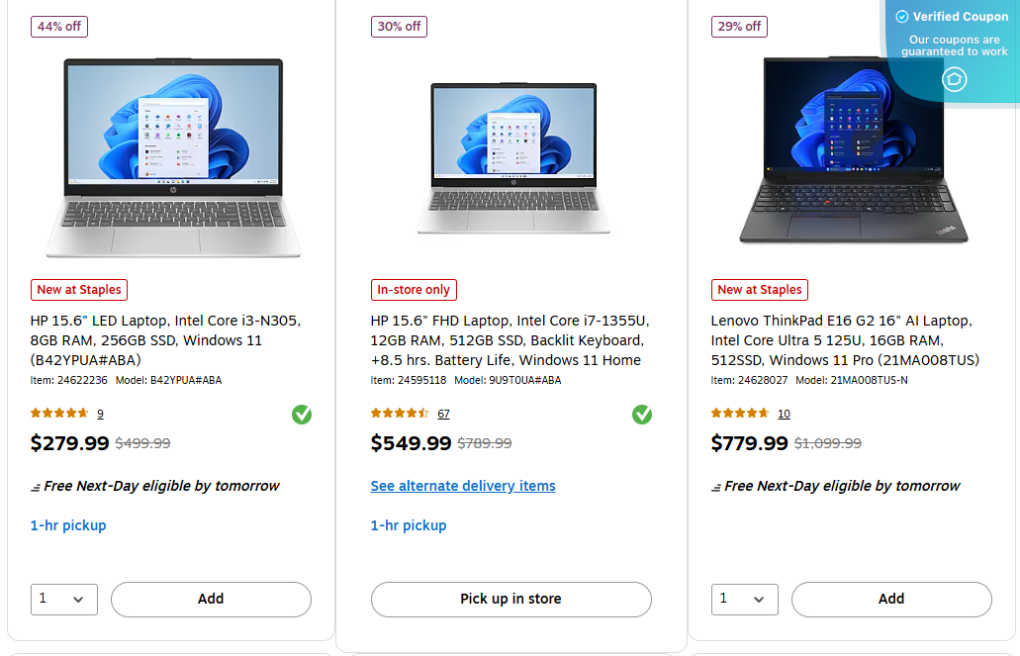
Task: Open the quantity dropdown for HP LED Laptop
Action: (x=63, y=599)
